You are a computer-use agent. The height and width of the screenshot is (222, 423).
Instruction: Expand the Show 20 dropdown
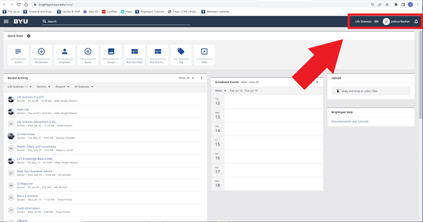tap(185, 78)
